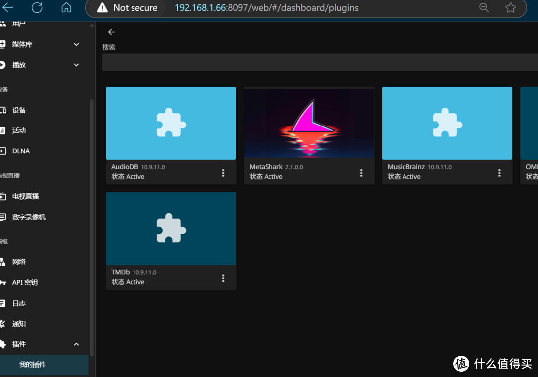Expand the 媒体库 sidebar section
The image size is (538, 377).
(x=76, y=44)
